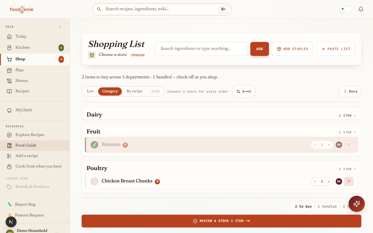Click the Kitchen badge showing 2
373x233 pixels.
click(x=61, y=47)
